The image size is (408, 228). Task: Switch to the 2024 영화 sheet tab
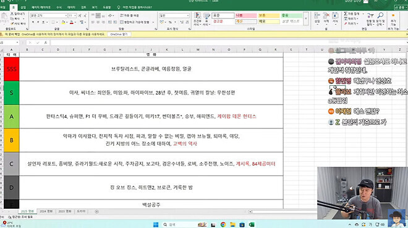pyautogui.click(x=46, y=211)
